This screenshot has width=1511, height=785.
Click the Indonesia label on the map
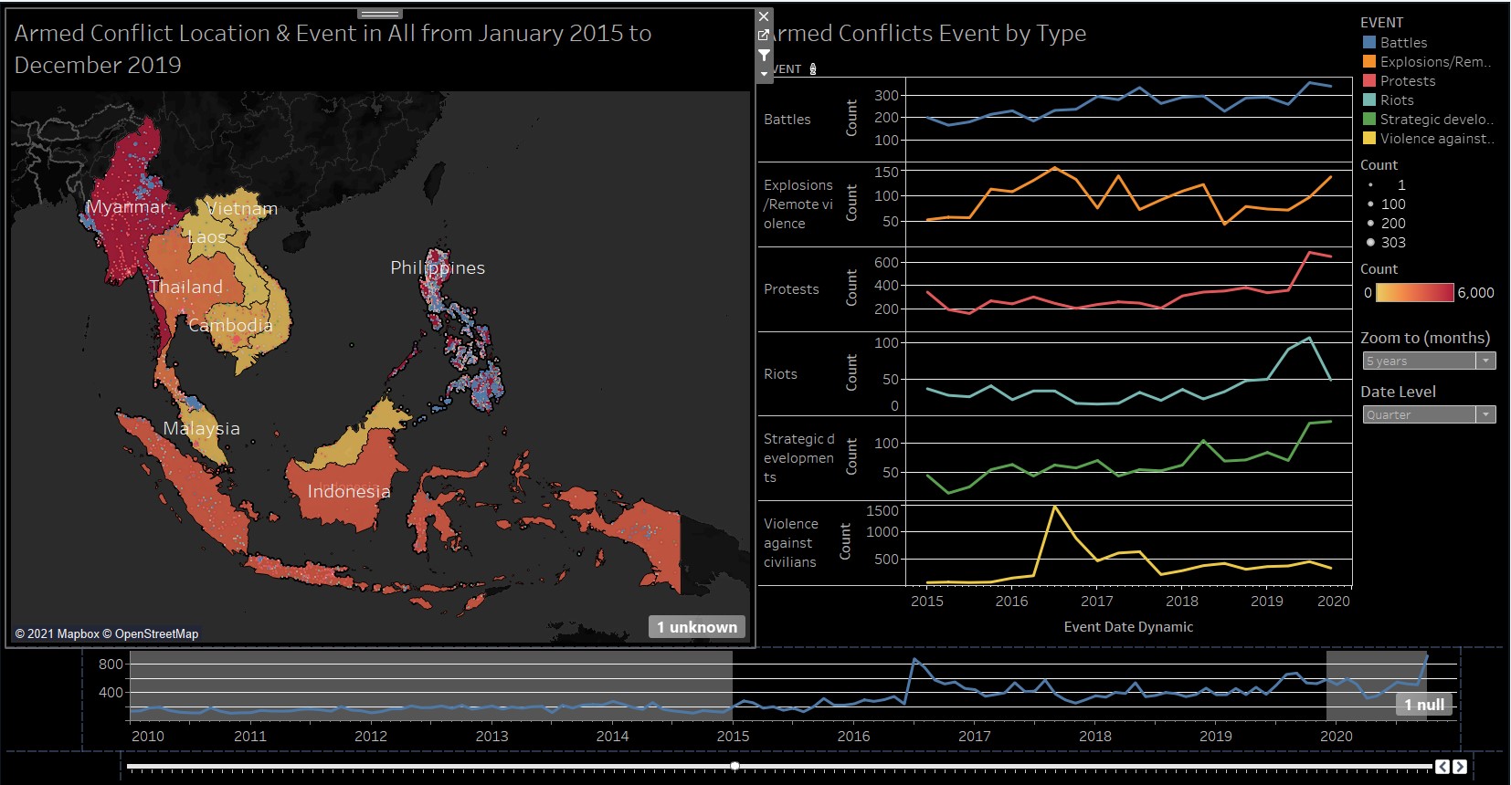(x=348, y=492)
